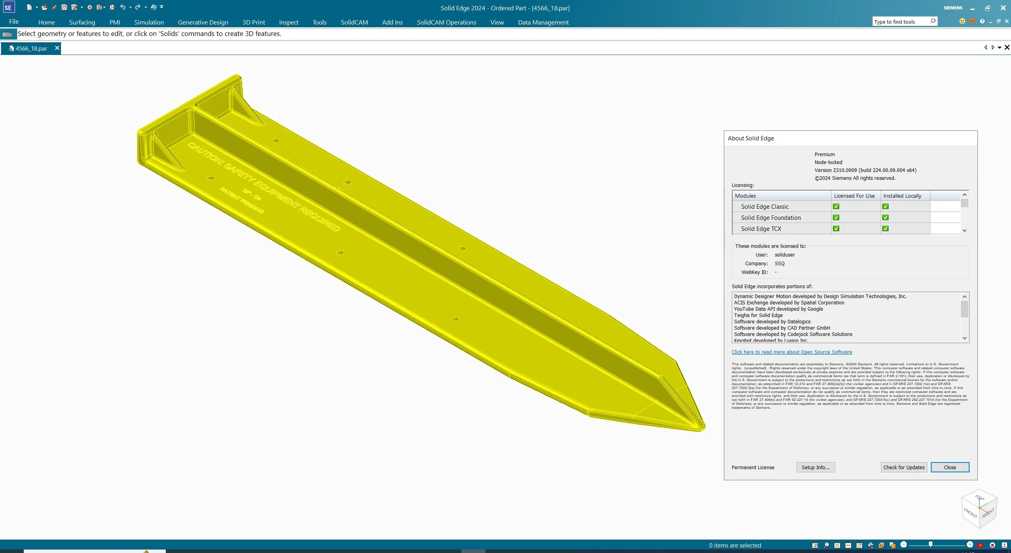1011x553 pixels.
Task: Click zoom out minus button on slider
Action: click(x=904, y=545)
